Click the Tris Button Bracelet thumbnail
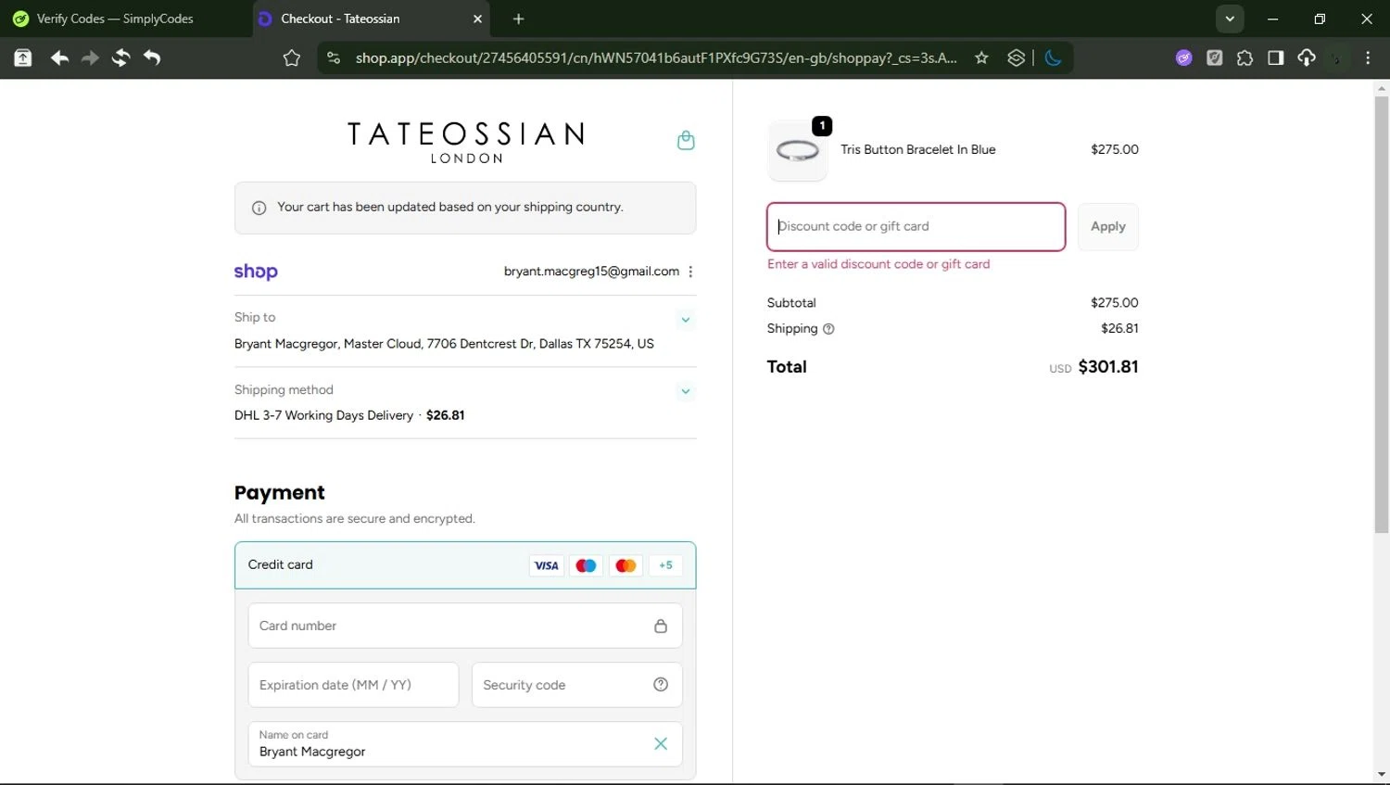1390x785 pixels. [x=797, y=150]
